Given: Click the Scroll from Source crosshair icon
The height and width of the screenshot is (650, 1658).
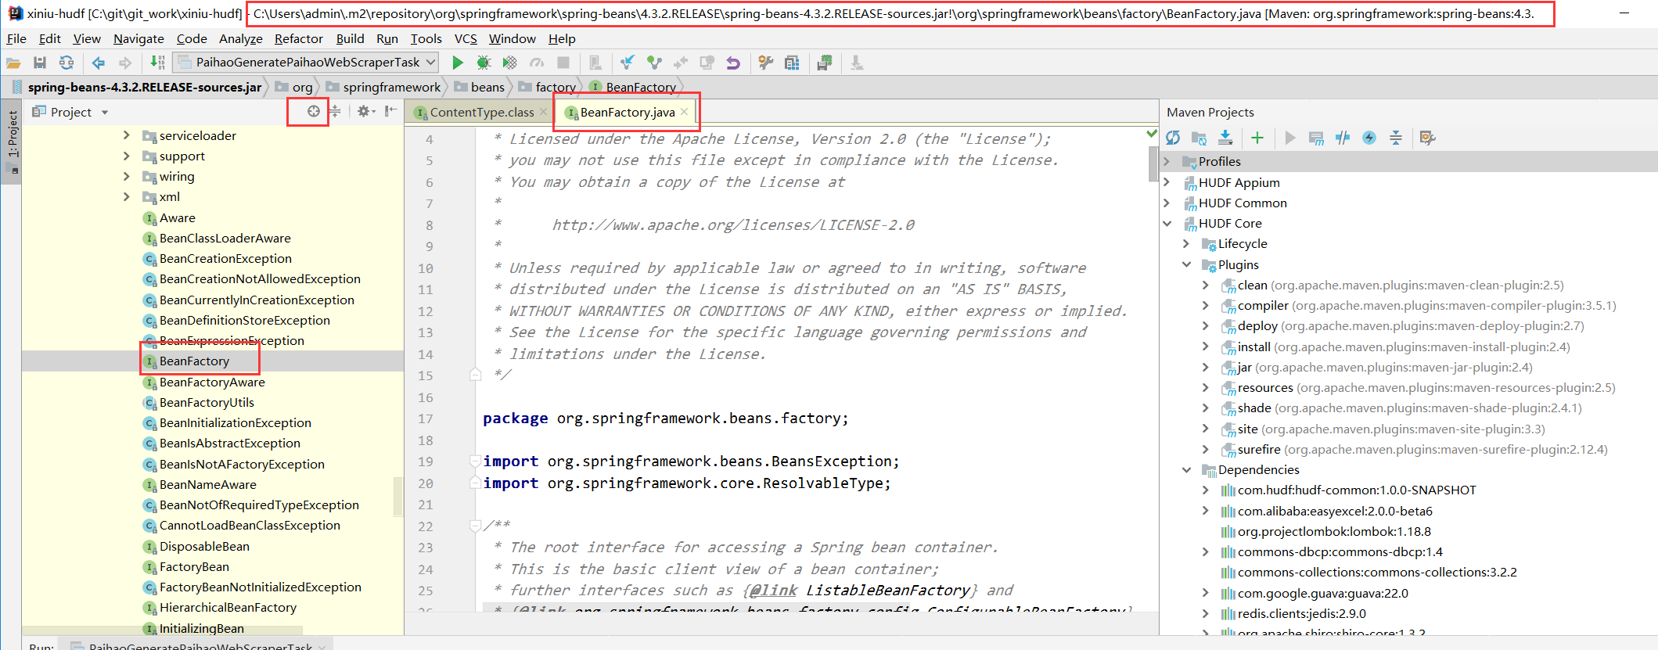Looking at the screenshot, I should [x=313, y=112].
